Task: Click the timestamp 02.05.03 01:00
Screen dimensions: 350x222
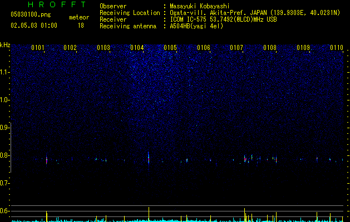Action: 34,26
